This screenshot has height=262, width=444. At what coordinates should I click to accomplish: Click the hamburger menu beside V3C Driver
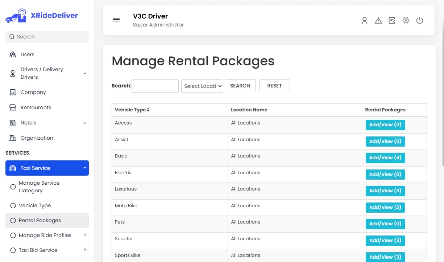click(x=116, y=20)
